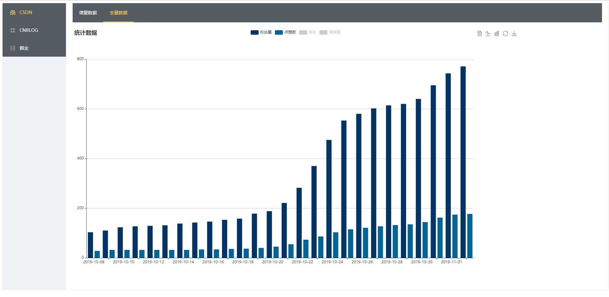Open the chart data view icon
This screenshot has height=297, width=609.
click(x=479, y=33)
